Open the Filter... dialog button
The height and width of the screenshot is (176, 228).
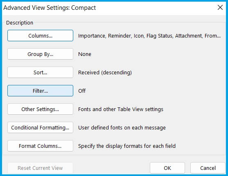click(40, 91)
